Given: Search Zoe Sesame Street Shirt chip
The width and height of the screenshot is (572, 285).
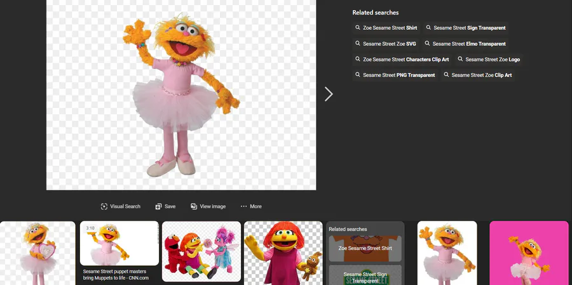Looking at the screenshot, I should pyautogui.click(x=386, y=28).
